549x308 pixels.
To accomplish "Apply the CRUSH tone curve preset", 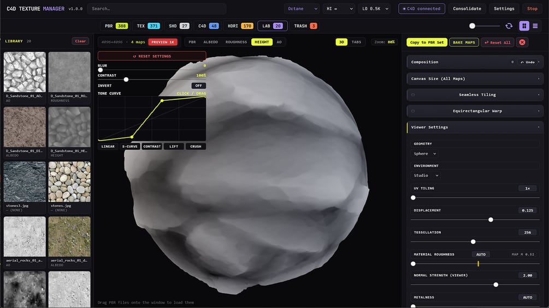I will point(196,146).
